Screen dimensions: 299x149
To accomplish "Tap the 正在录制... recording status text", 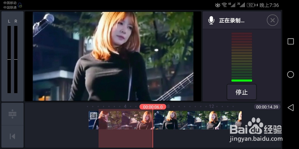I will (x=232, y=20).
